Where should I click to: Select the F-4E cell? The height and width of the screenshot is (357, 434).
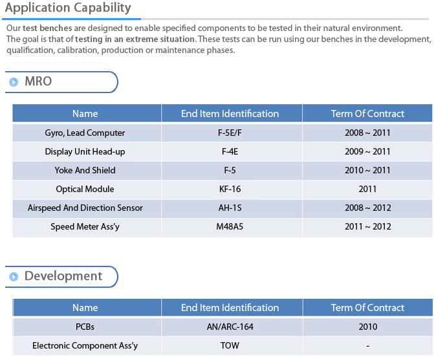(x=232, y=151)
